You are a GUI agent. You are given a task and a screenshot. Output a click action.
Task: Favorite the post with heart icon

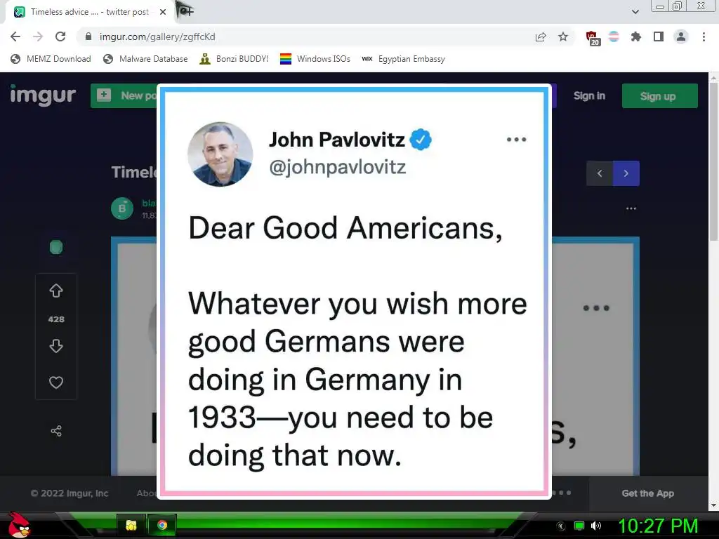[56, 382]
